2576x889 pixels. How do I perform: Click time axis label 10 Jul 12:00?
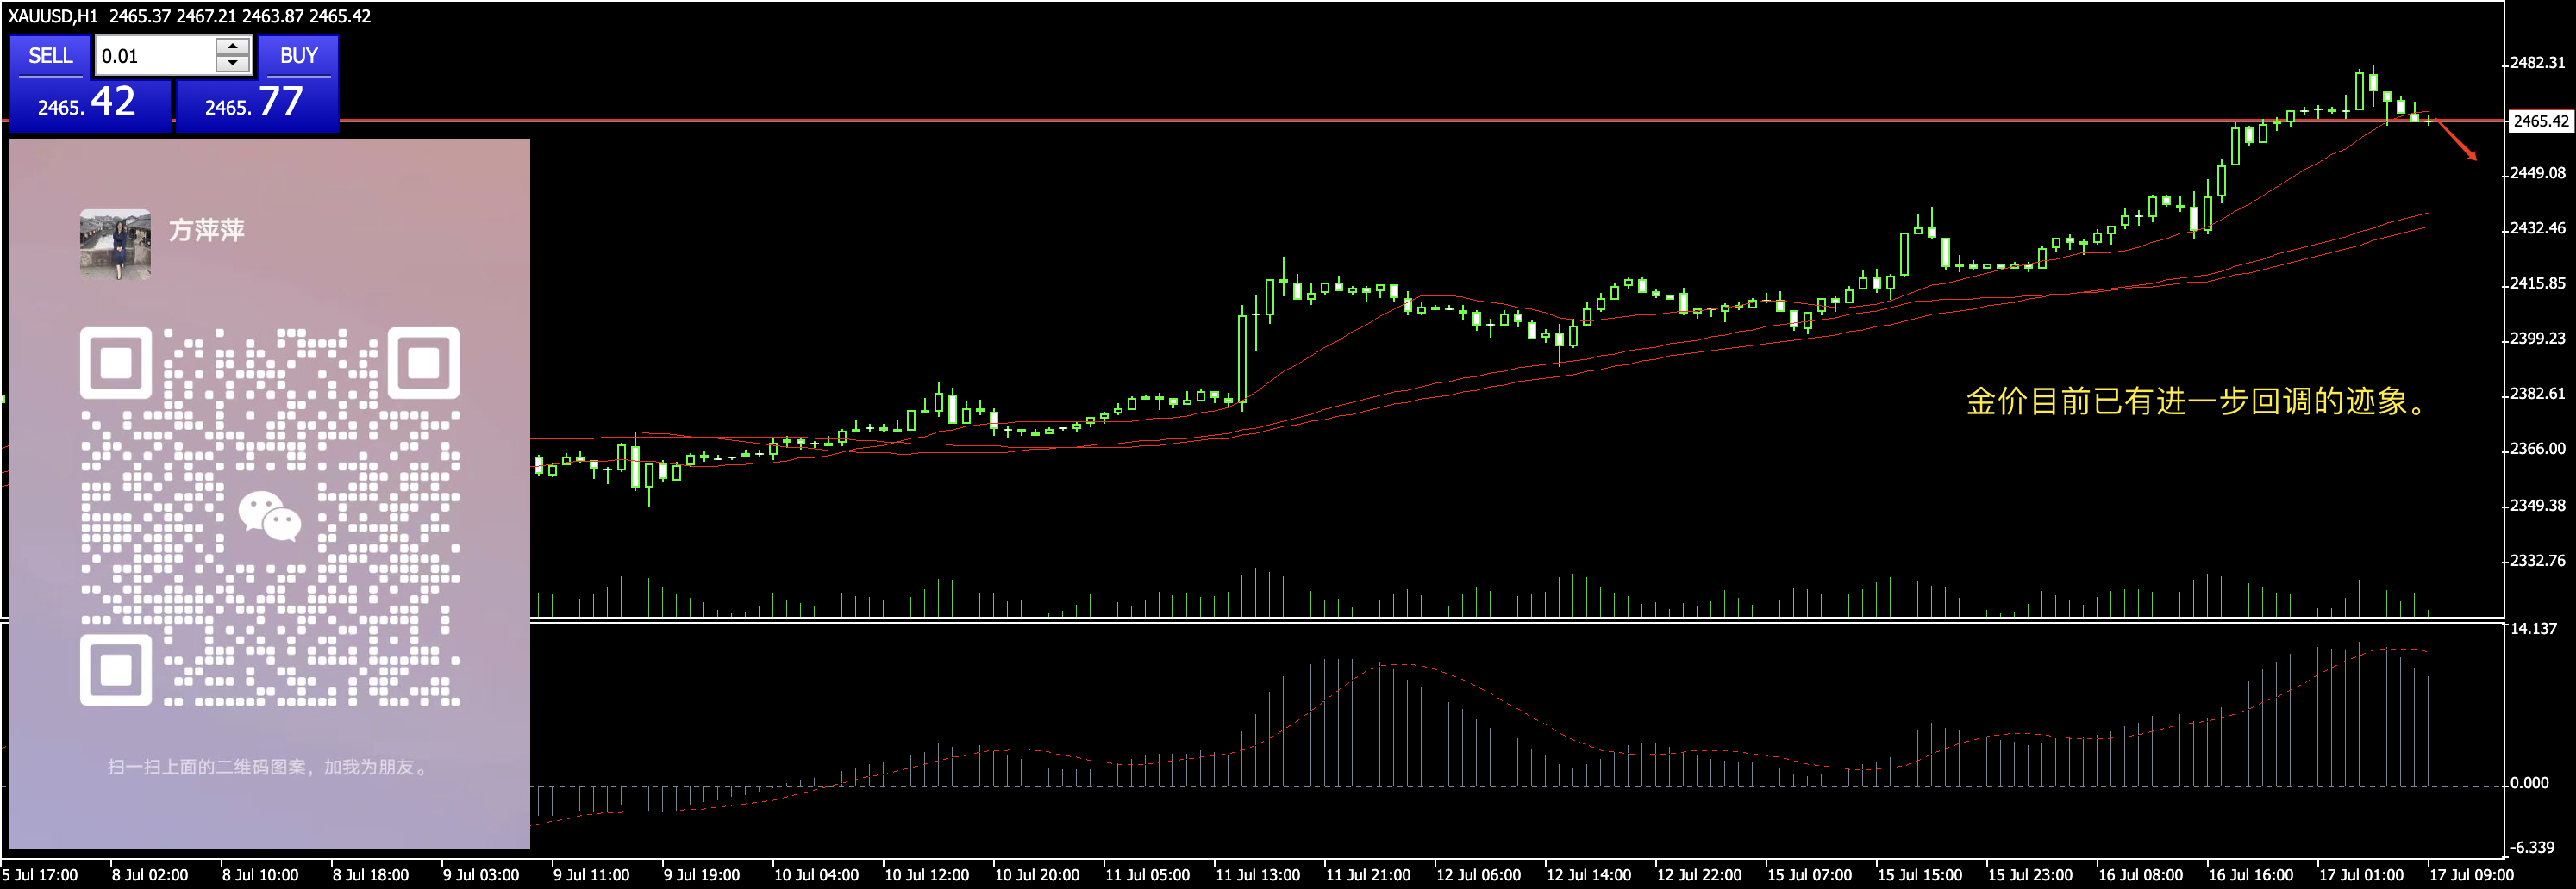point(926,875)
